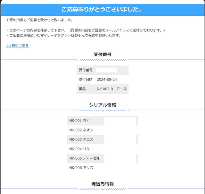Click the 最初に戻る link
The height and width of the screenshot is (194, 205).
(17, 46)
